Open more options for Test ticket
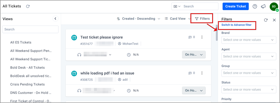 pyautogui.click(x=202, y=37)
